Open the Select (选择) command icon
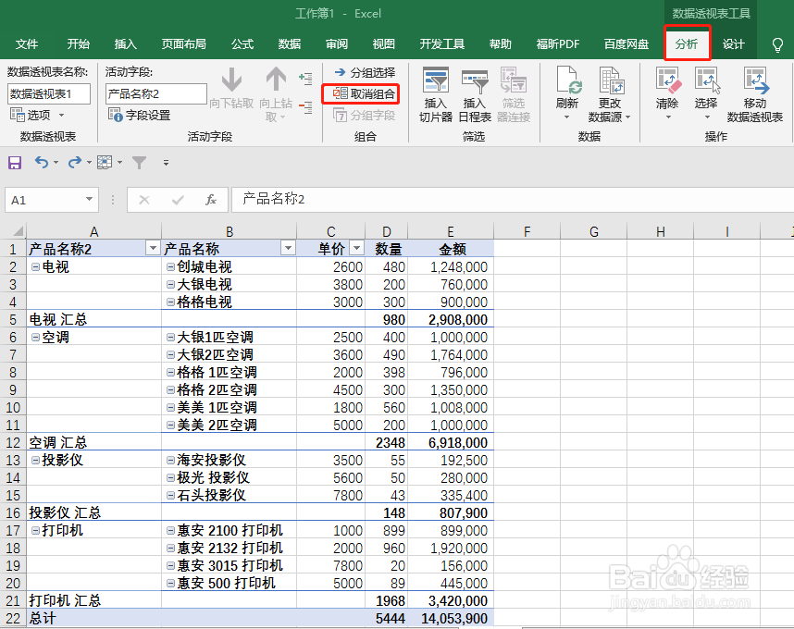 coord(707,81)
